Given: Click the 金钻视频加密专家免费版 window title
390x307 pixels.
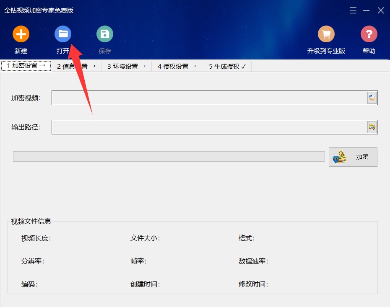Looking at the screenshot, I should coord(39,10).
